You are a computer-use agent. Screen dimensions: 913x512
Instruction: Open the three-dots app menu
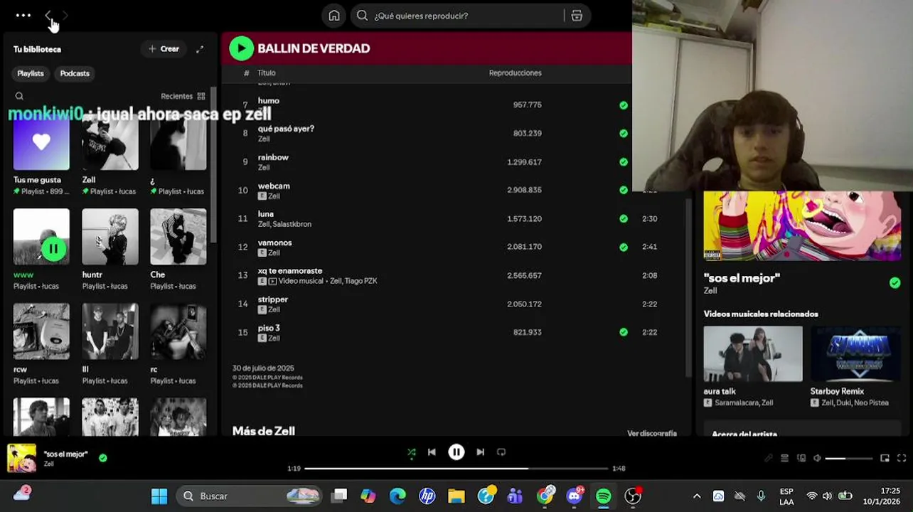pos(23,15)
